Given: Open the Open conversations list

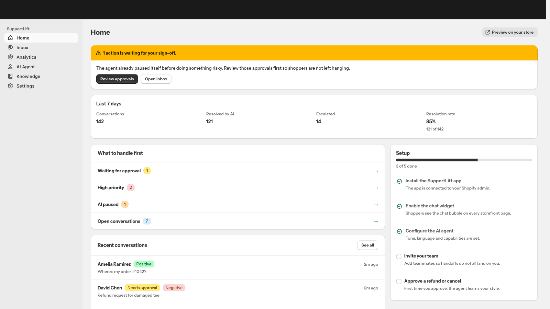Looking at the screenshot, I should click(238, 221).
